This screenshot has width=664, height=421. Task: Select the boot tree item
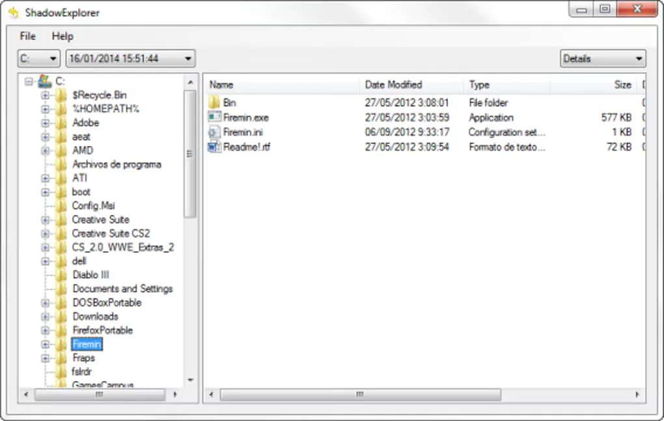coord(81,192)
